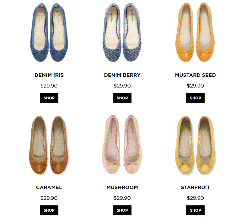Click the DENIM IRIS product title

click(x=49, y=75)
